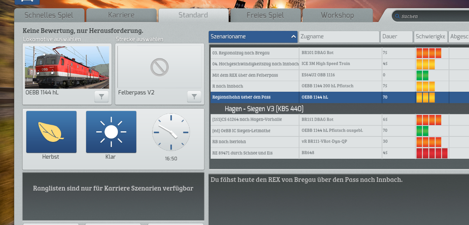The height and width of the screenshot is (225, 469).
Task: Sort by the Zugname column
Action: click(339, 36)
